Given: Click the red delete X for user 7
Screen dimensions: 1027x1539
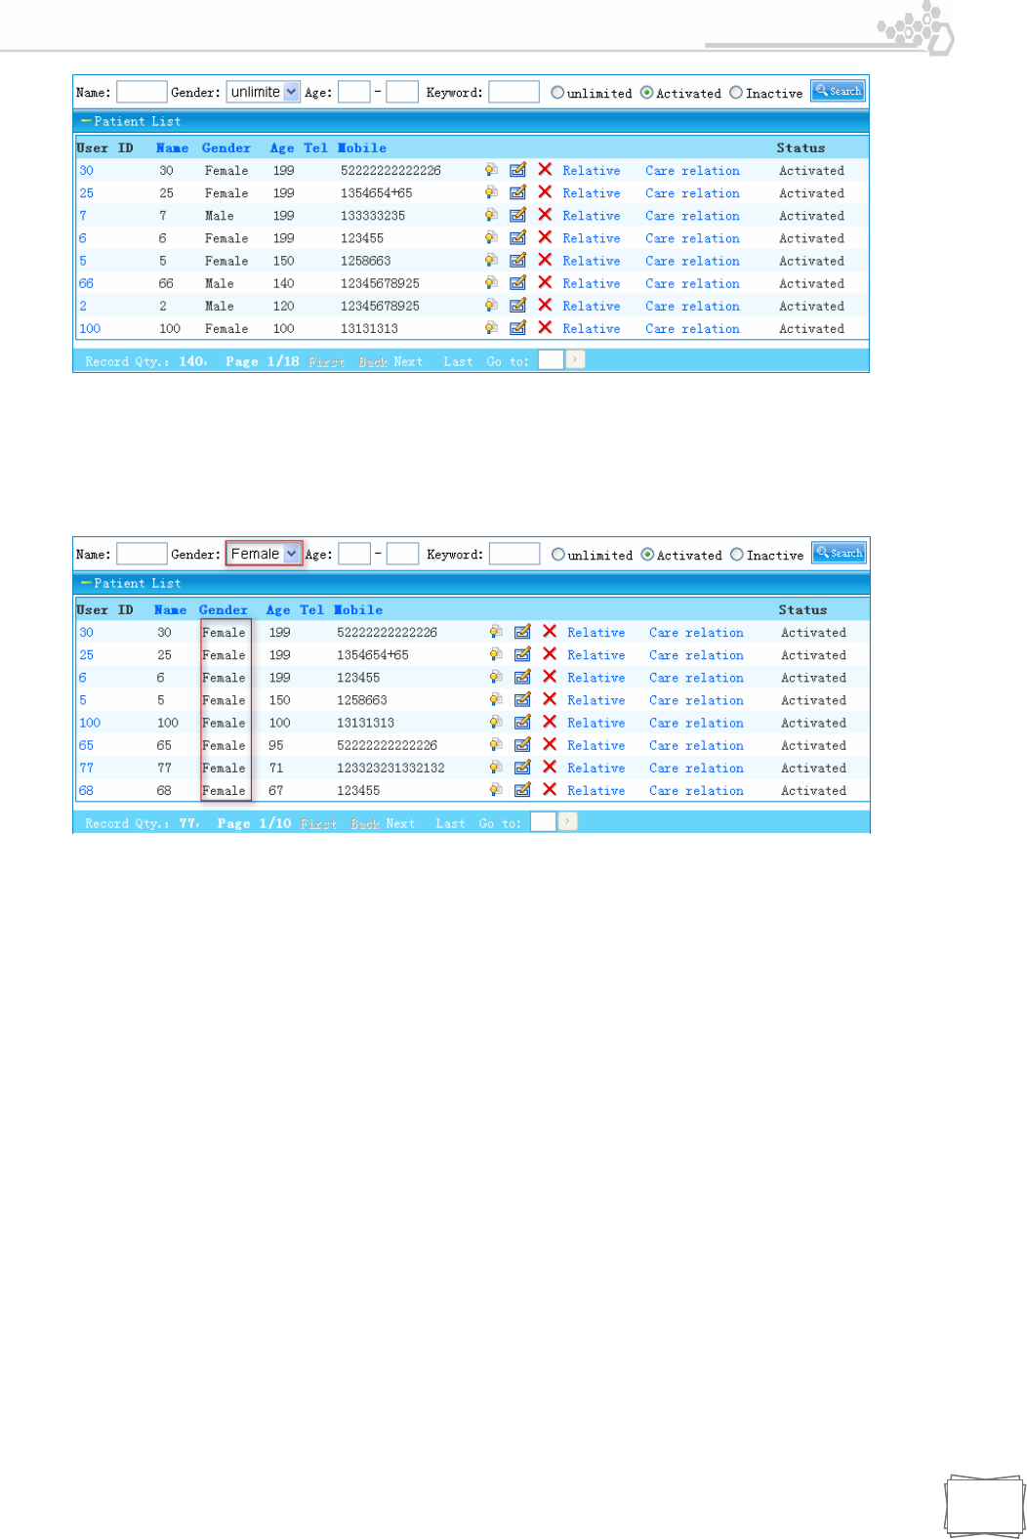Looking at the screenshot, I should pos(545,215).
